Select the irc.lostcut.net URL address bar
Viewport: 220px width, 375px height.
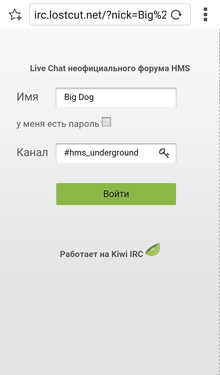[x=101, y=15]
